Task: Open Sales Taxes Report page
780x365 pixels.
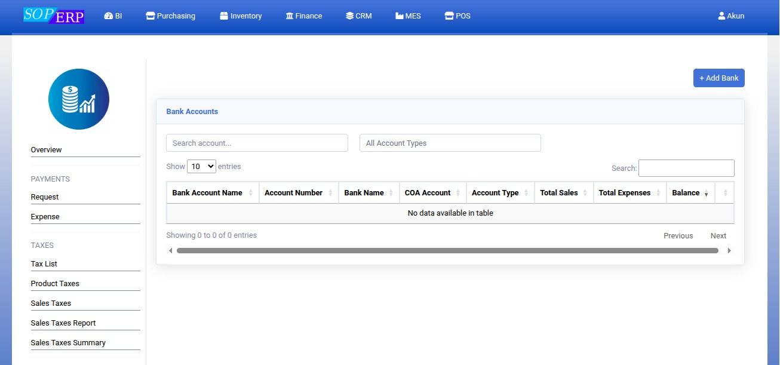Action: 63,323
